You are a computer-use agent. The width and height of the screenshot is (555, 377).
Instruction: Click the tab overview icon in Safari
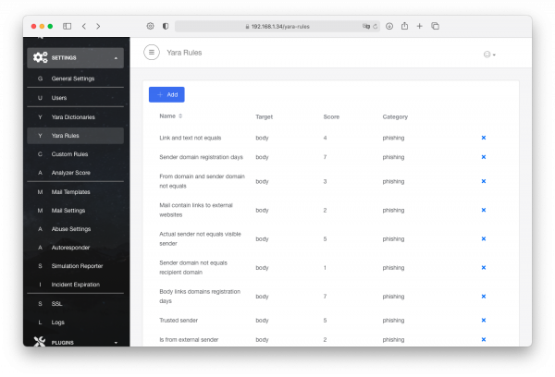coord(435,26)
